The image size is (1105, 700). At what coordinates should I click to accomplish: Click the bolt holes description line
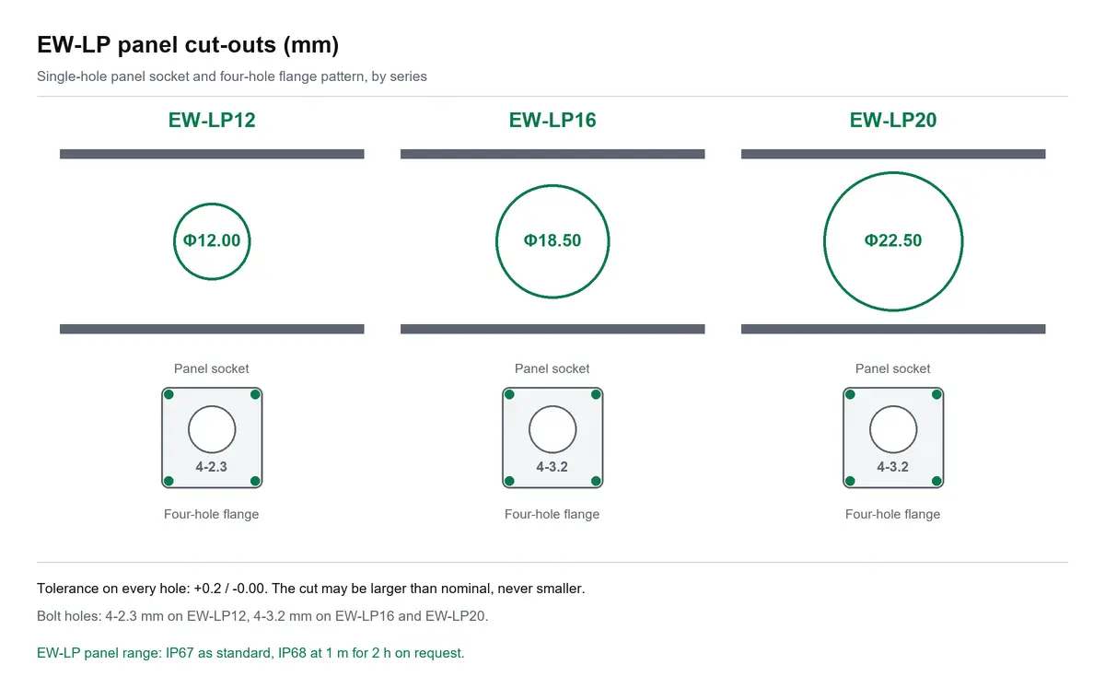point(262,615)
